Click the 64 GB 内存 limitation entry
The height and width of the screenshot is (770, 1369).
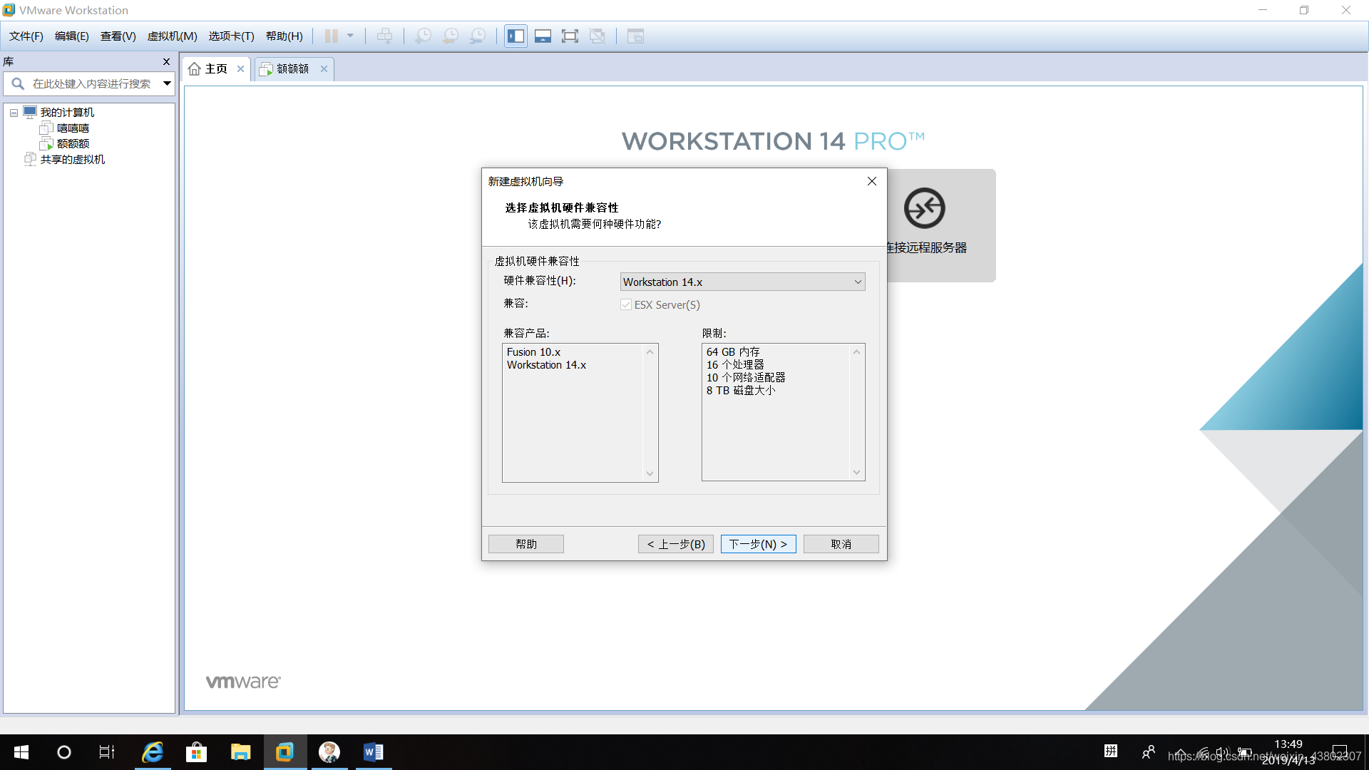click(x=733, y=352)
